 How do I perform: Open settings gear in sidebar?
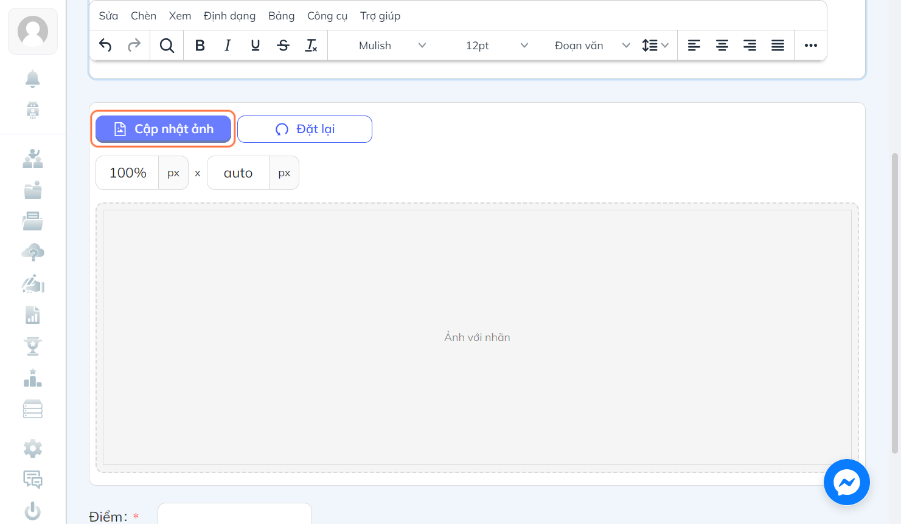click(x=33, y=449)
